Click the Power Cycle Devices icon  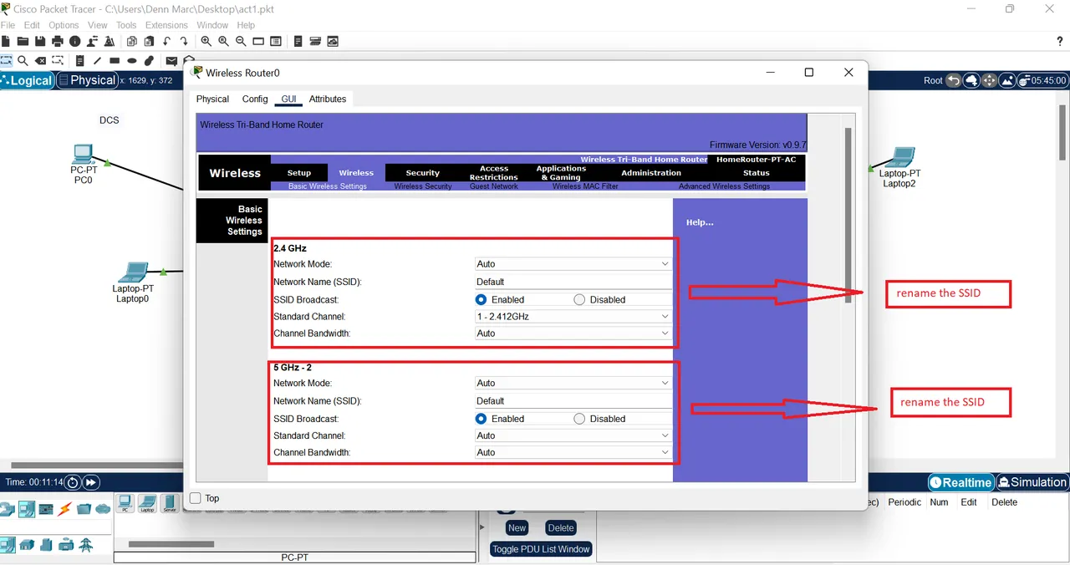click(x=73, y=482)
